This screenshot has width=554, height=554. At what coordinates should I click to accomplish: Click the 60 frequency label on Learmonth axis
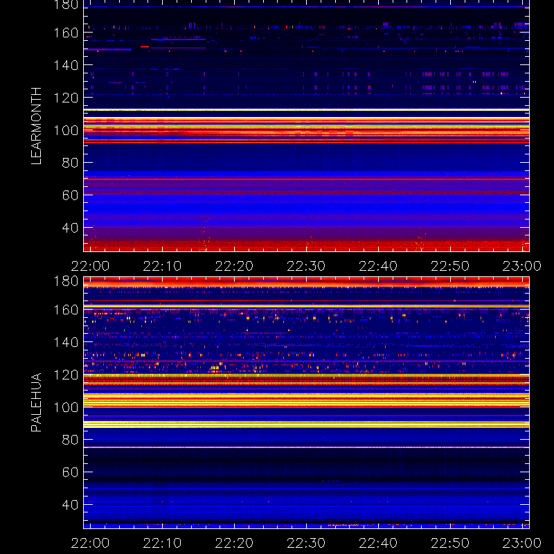70,195
